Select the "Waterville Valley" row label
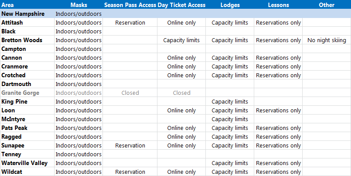 click(24, 163)
